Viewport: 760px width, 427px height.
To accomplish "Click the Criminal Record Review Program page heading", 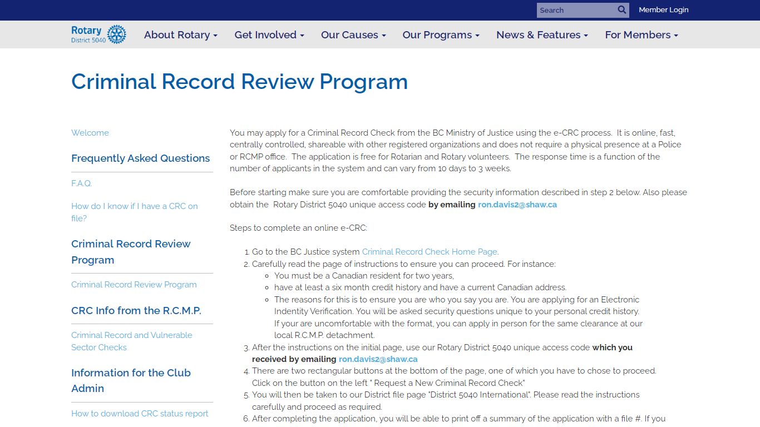I will pos(239,82).
